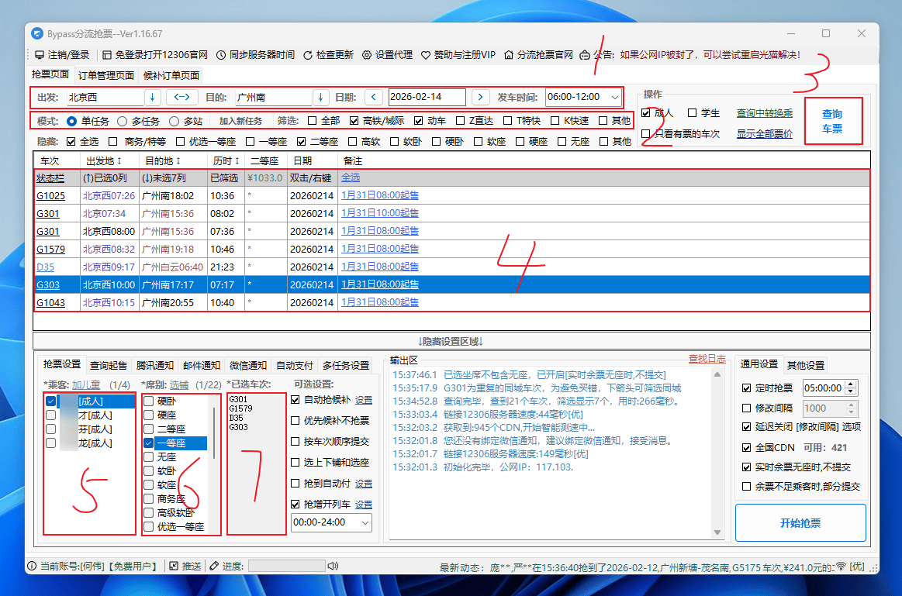Viewport: 902px width, 596px height.
Task: Select the 多任务 mode radio button
Action: 122,120
